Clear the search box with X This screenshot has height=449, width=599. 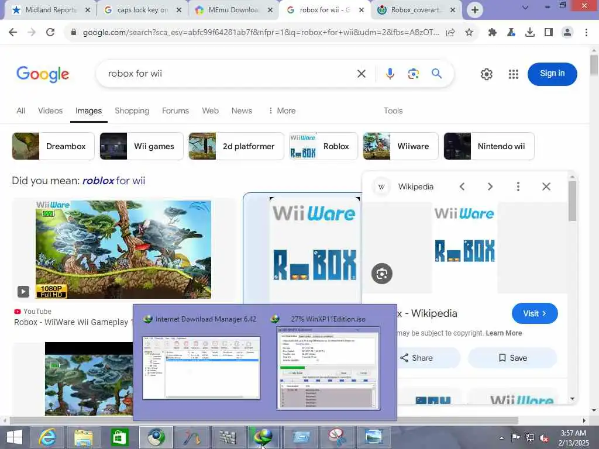(362, 74)
